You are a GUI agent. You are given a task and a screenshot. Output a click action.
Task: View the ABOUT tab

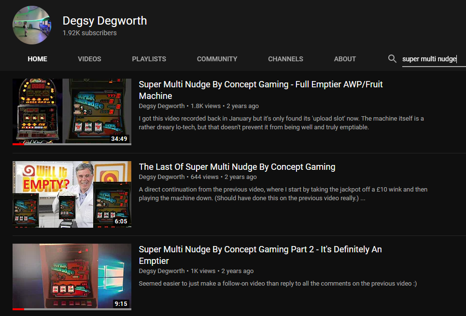point(345,59)
